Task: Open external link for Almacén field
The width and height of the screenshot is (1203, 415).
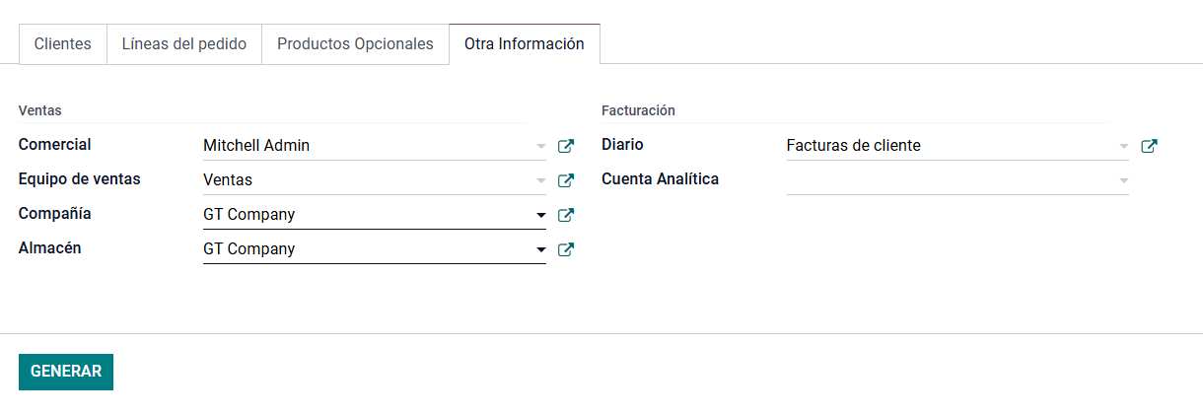Action: [x=566, y=249]
